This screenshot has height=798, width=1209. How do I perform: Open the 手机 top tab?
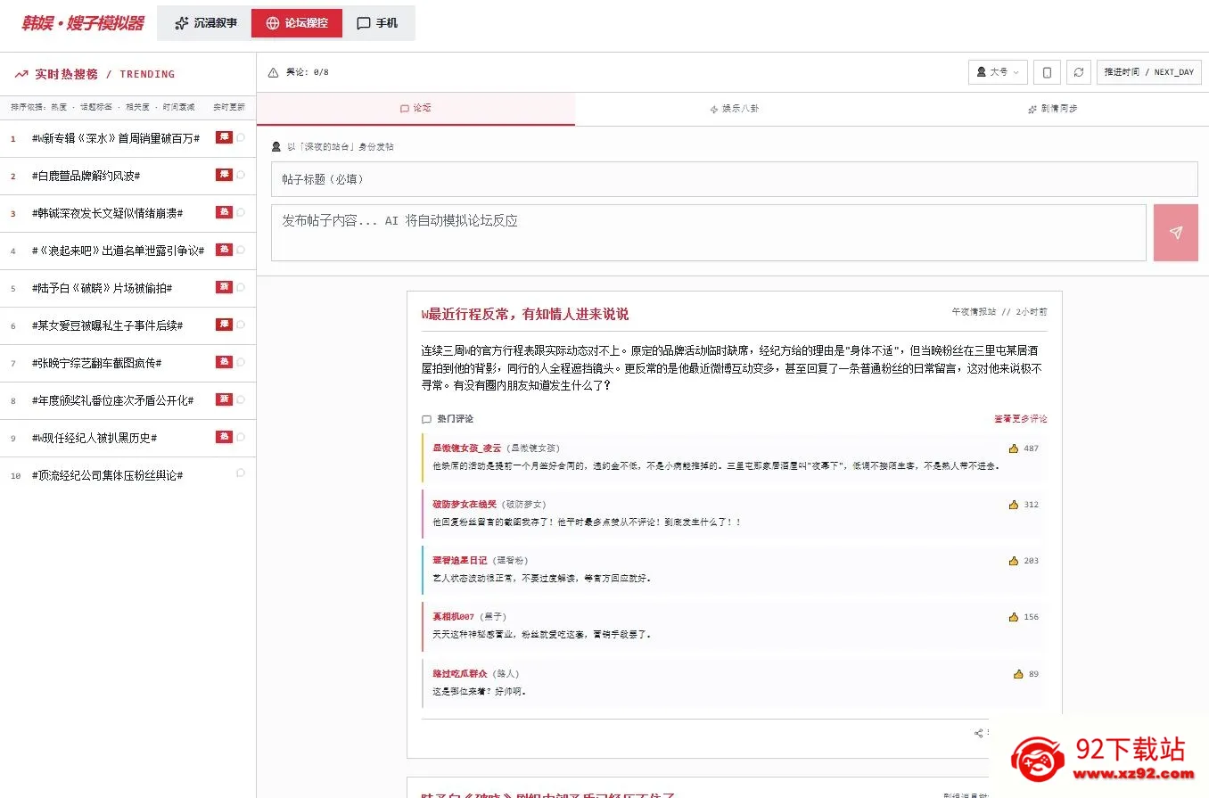(x=377, y=23)
